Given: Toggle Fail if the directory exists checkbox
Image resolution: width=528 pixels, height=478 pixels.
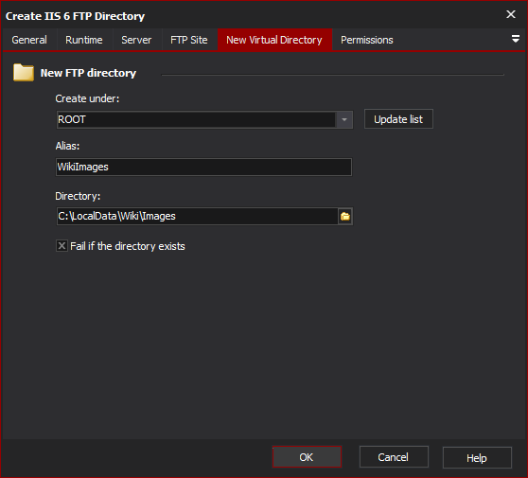Looking at the screenshot, I should tap(62, 246).
